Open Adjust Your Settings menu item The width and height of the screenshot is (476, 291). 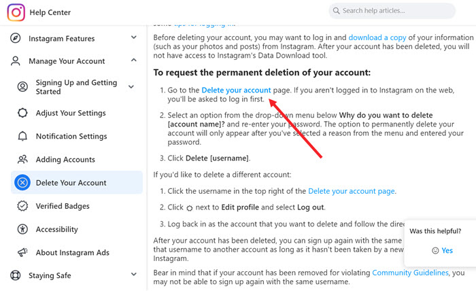click(71, 113)
